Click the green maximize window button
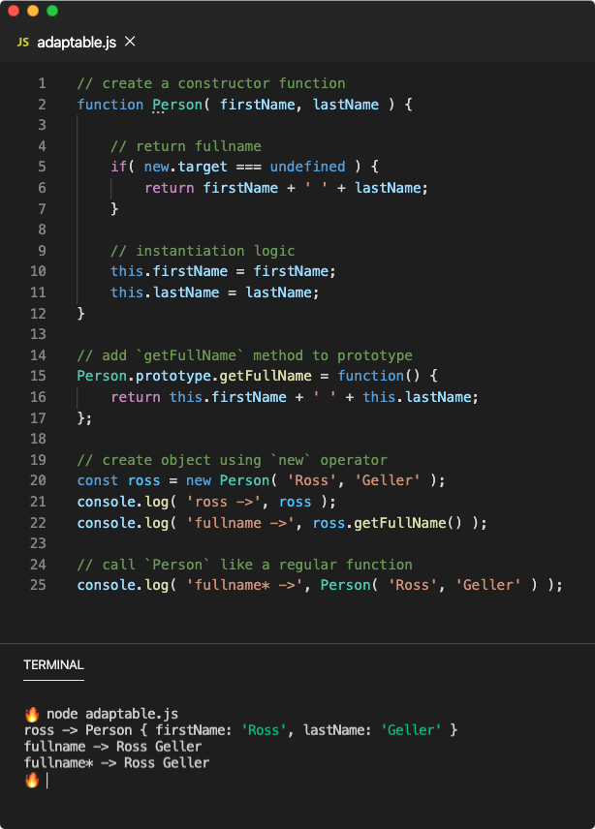The image size is (595, 829). click(52, 11)
